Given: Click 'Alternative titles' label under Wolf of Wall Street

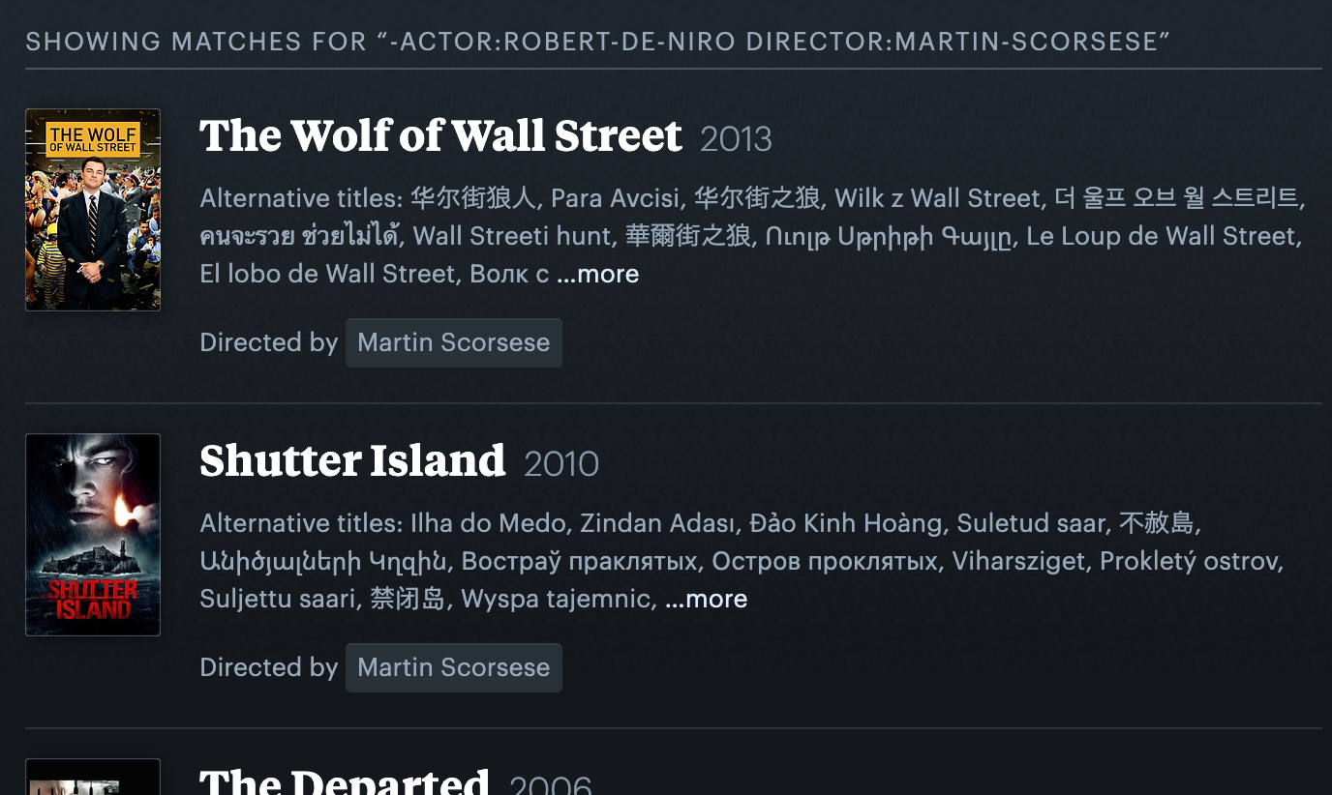Looking at the screenshot, I should pos(300,199).
